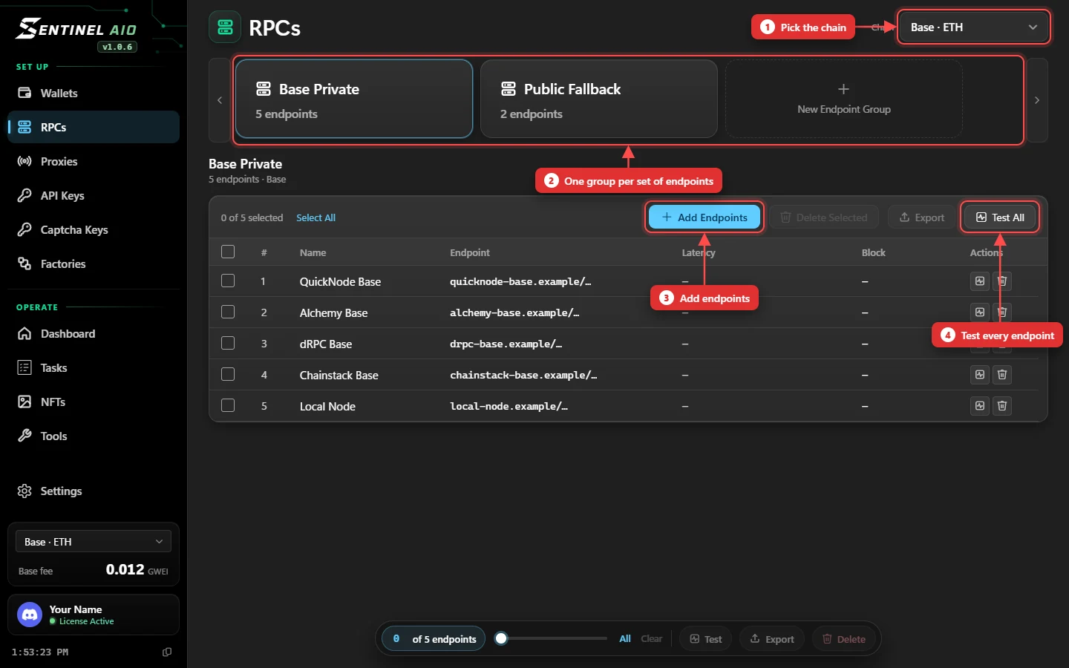Show next endpoint groups with right chevron
The height and width of the screenshot is (668, 1069).
coord(1037,100)
